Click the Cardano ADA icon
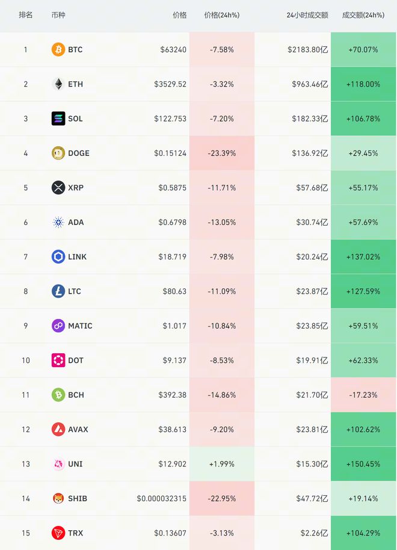 coord(58,223)
